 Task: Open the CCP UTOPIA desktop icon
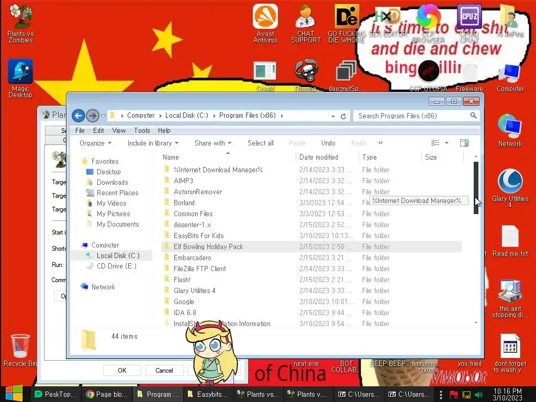pyautogui.click(x=428, y=75)
